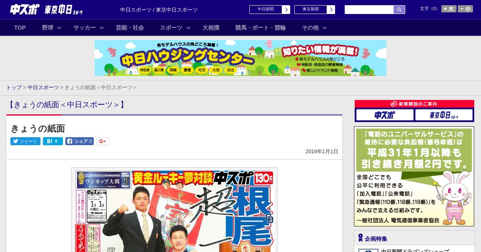Click the 中日ハウジングセンター banner ad
This screenshot has width=481, height=252.
(x=240, y=58)
